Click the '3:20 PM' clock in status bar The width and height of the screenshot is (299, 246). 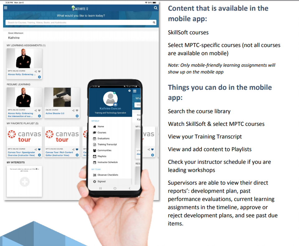pyautogui.click(x=9, y=3)
